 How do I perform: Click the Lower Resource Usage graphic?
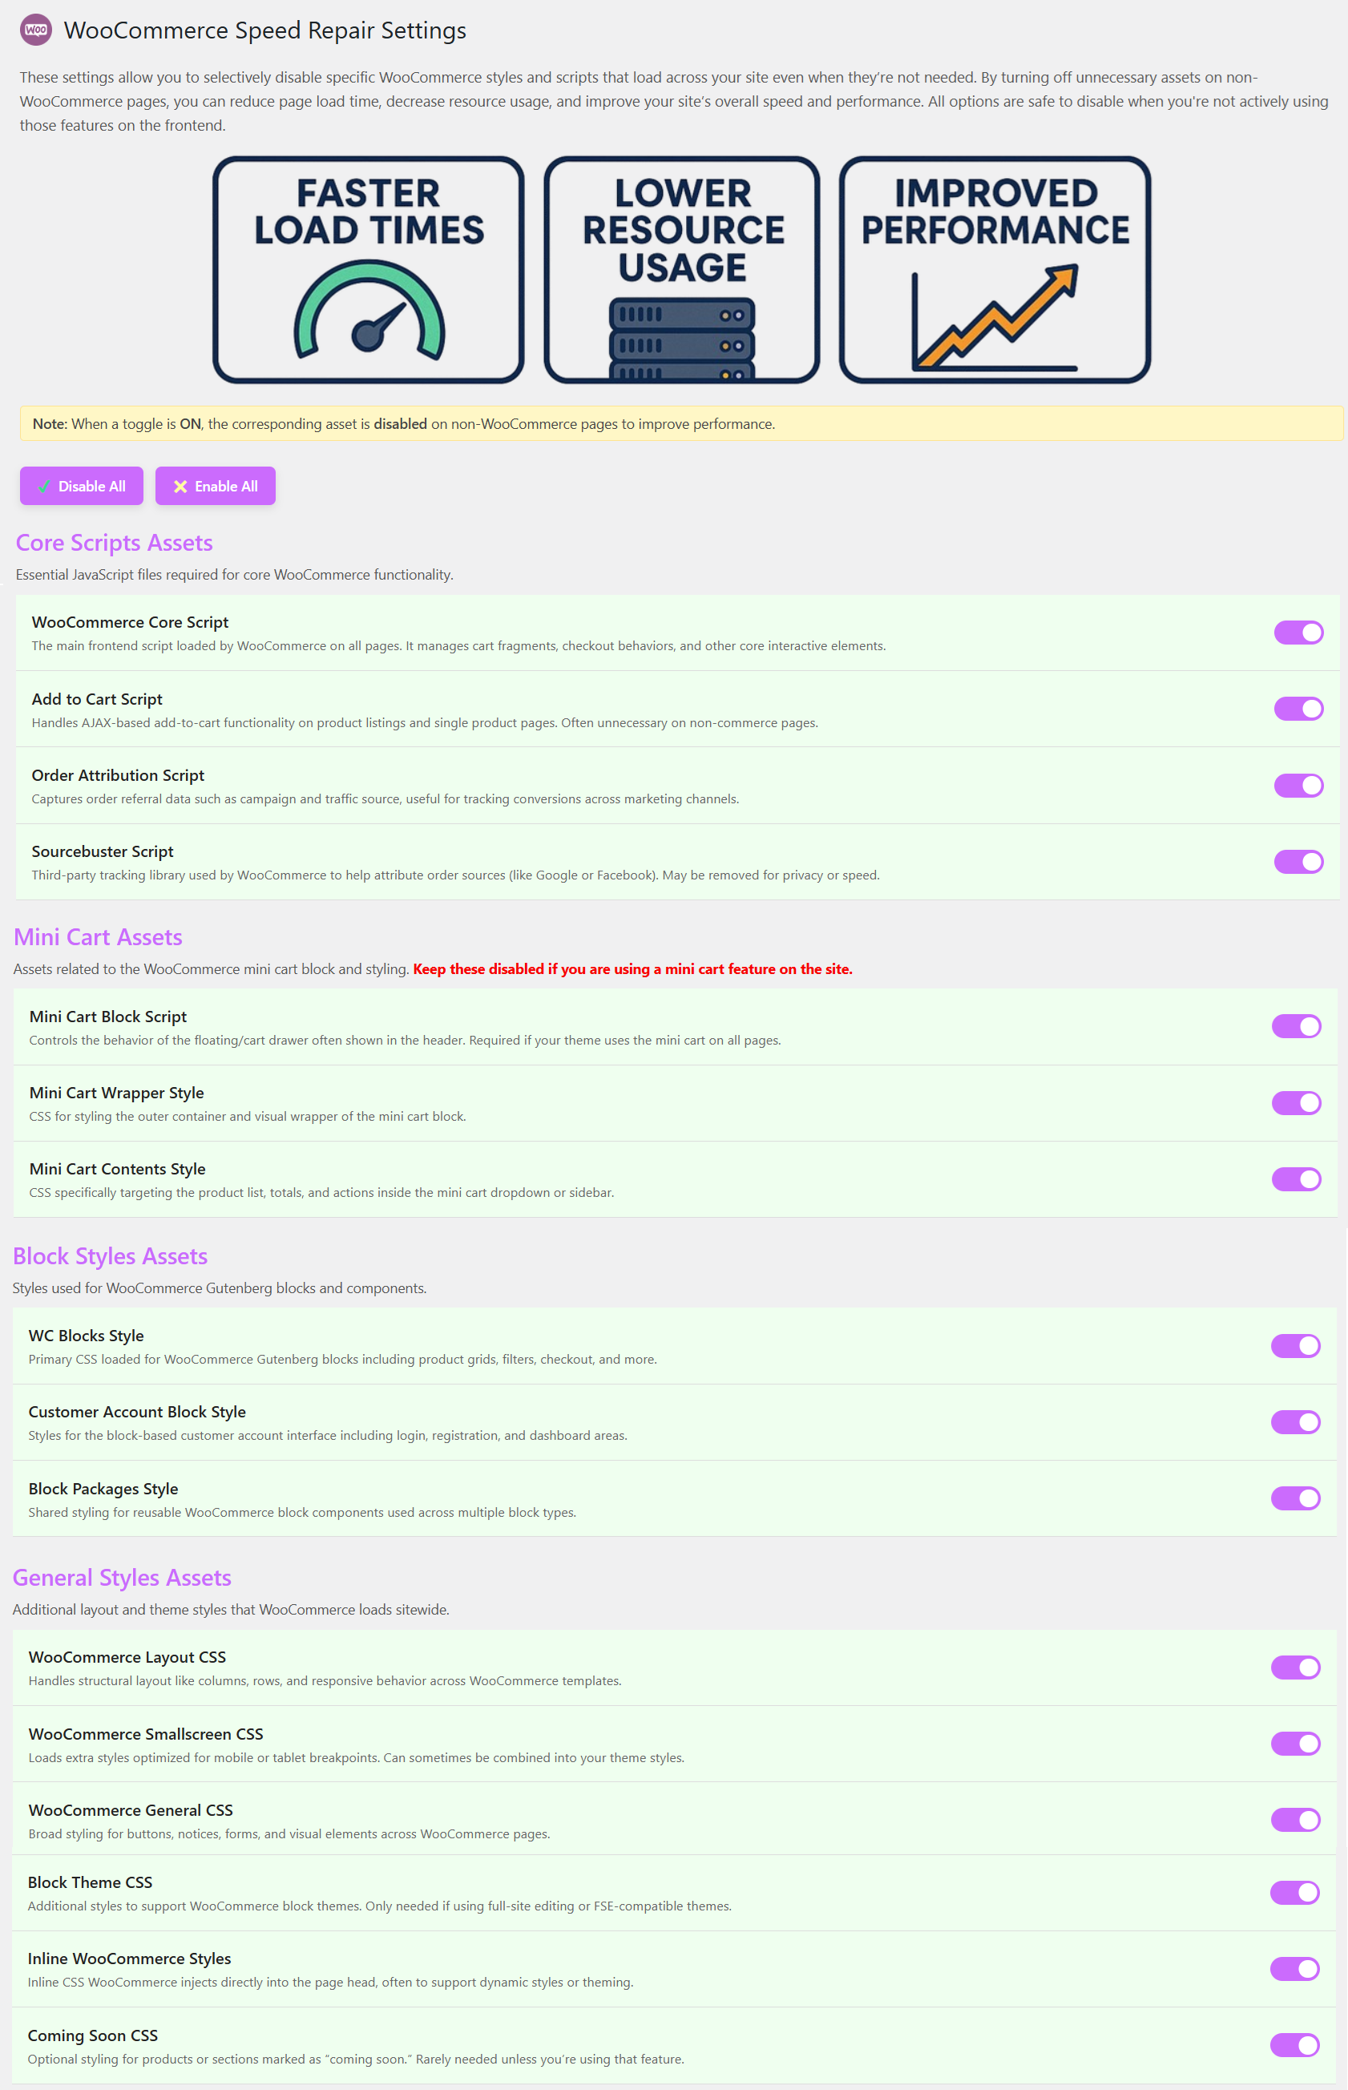682,269
